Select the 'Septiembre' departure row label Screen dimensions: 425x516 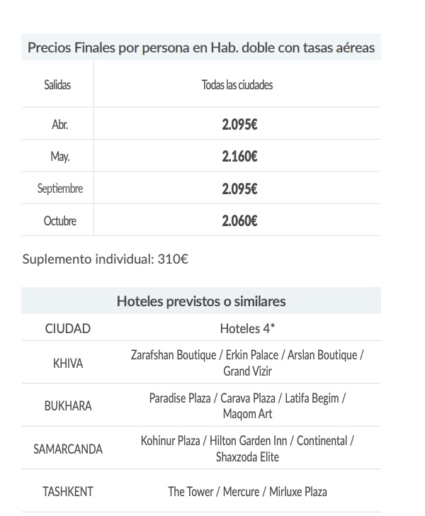click(59, 189)
